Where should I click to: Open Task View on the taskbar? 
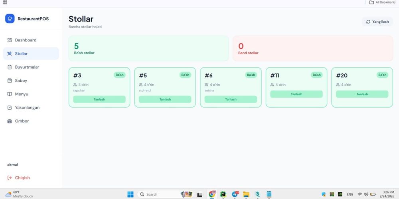(x=200, y=195)
